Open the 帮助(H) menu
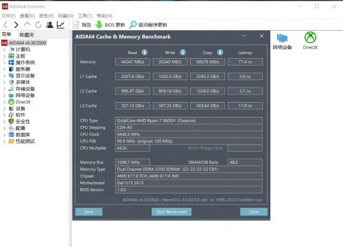The image size is (343, 247). (x=104, y=16)
